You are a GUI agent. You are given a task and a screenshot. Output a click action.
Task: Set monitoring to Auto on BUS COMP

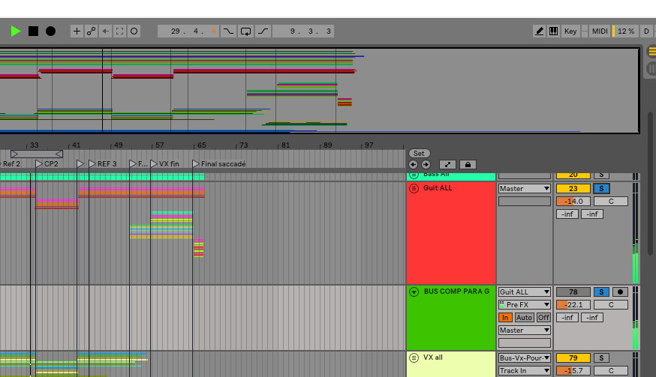click(x=524, y=317)
